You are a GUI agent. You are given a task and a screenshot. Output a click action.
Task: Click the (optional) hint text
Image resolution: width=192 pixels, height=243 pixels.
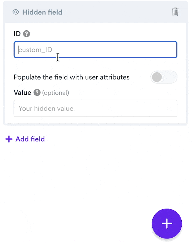pyautogui.click(x=55, y=93)
